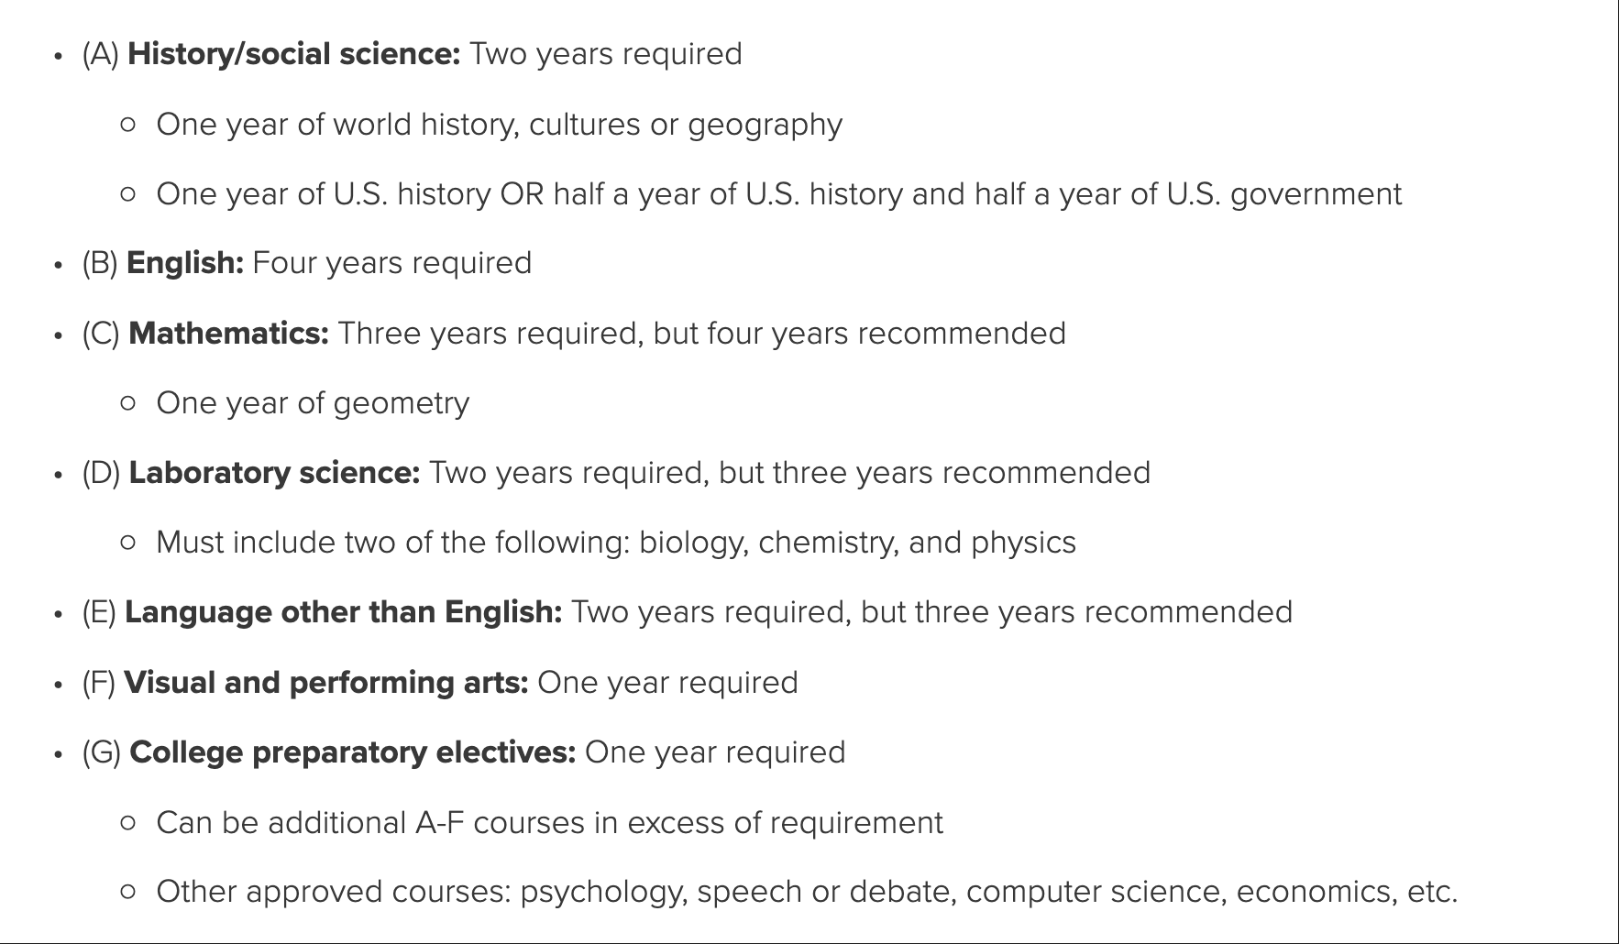
Task: Click the 'One year of geometry' sub-item
Action: (313, 403)
